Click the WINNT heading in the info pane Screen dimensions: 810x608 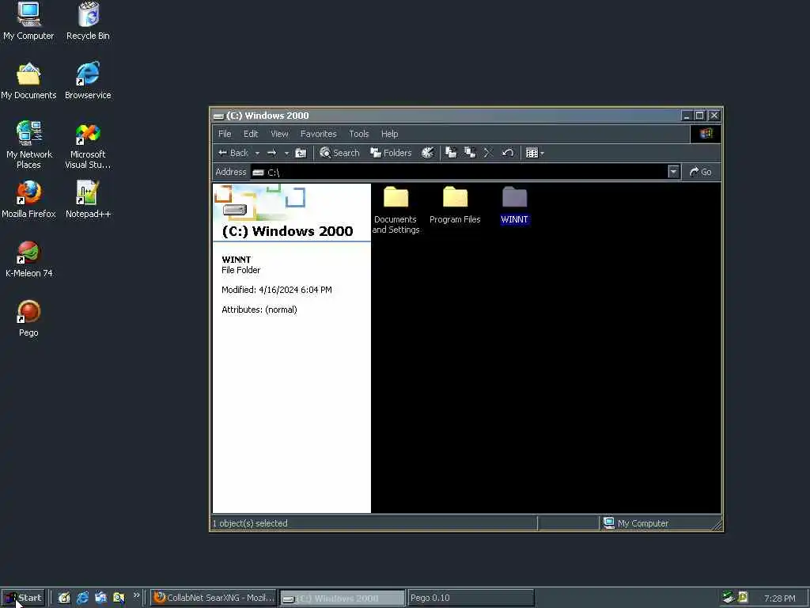click(x=236, y=260)
